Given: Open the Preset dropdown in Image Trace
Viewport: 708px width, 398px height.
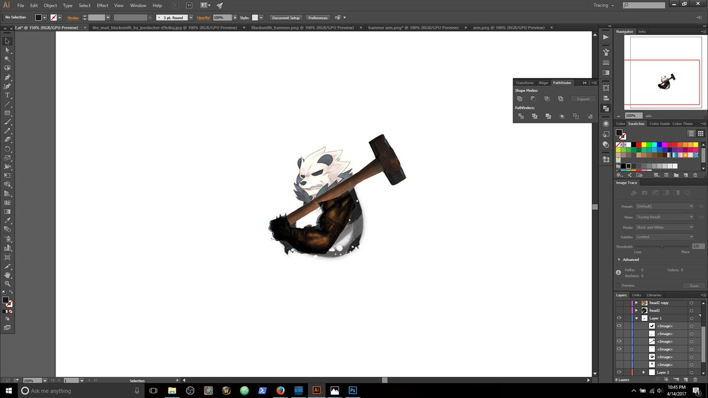Looking at the screenshot, I should click(665, 206).
